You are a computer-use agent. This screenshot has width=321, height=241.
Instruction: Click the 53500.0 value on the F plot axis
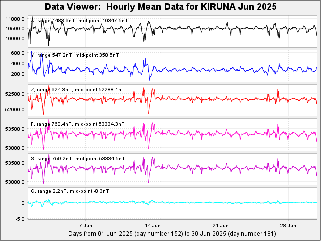15,129
